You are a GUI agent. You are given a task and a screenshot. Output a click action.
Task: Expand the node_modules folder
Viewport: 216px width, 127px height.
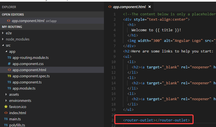[3, 39]
